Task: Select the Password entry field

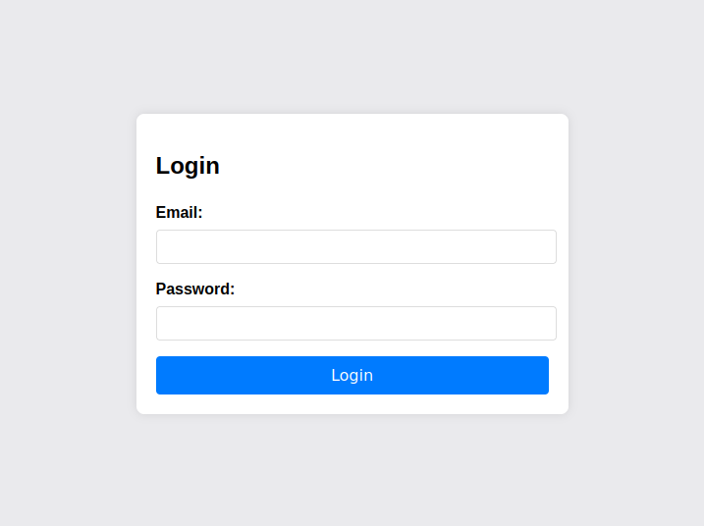Action: (355, 323)
